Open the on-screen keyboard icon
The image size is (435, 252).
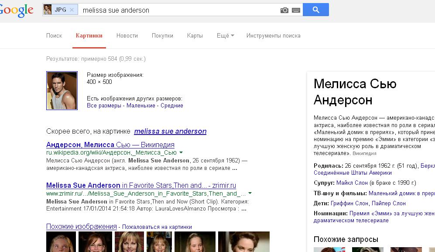click(296, 10)
